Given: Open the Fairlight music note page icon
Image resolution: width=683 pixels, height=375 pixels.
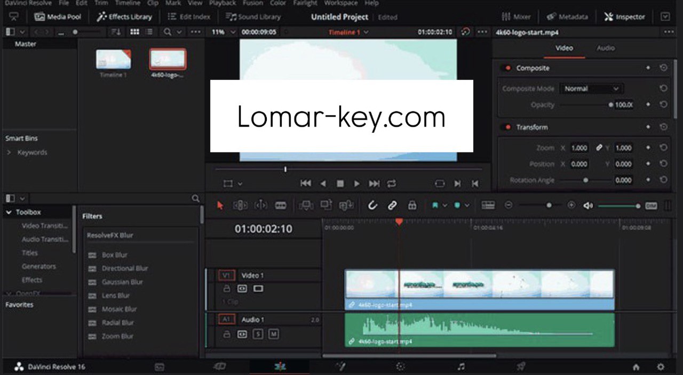Looking at the screenshot, I should (461, 366).
